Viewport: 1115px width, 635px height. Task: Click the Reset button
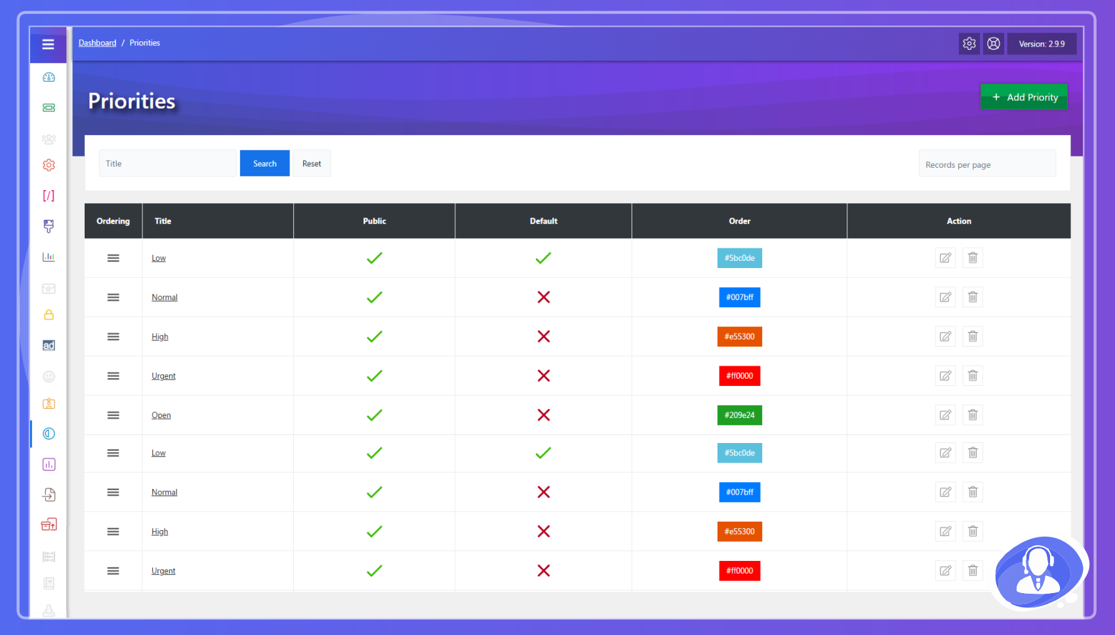[x=312, y=163]
